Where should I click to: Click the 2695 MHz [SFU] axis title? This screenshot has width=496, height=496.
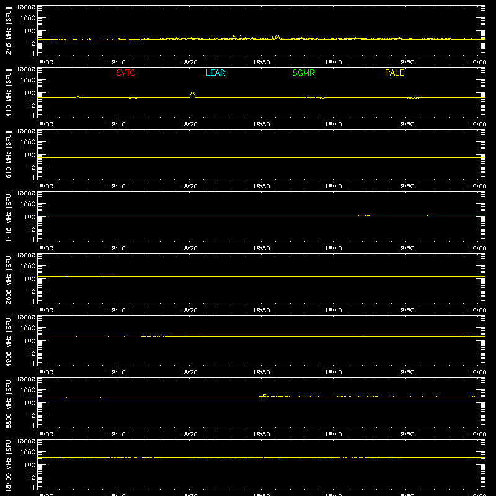tap(9, 278)
